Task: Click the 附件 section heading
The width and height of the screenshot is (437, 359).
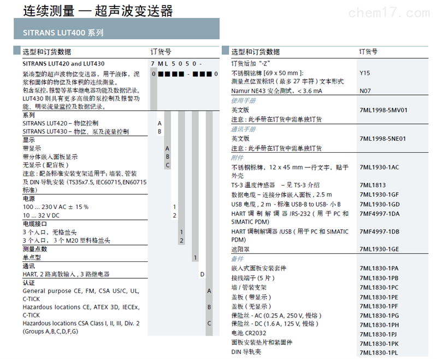Action: (237, 158)
